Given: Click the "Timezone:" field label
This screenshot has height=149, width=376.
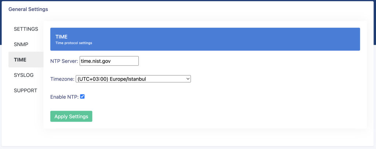Looking at the screenshot, I should [x=62, y=79].
